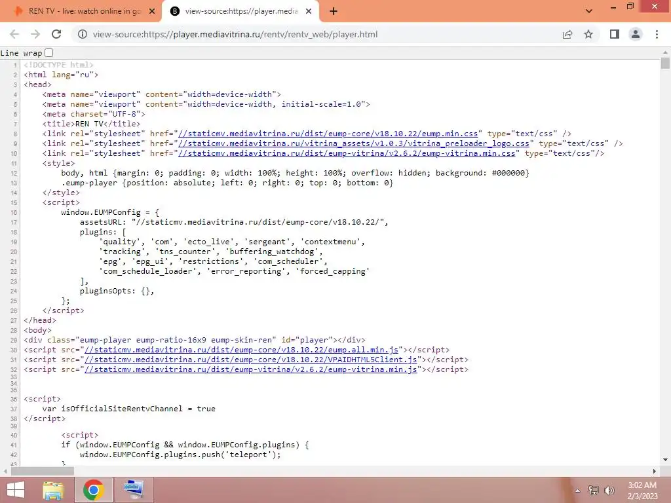Screen dimensions: 671x503
Task: Click the Chrome taskbar icon
Action: tap(94, 490)
